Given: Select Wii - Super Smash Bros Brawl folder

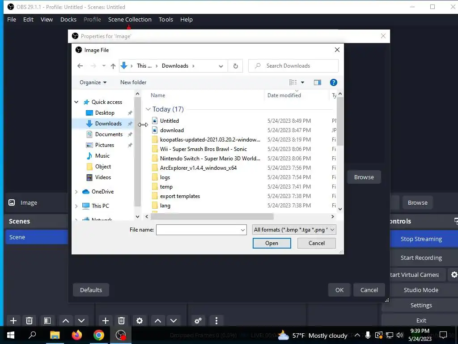Looking at the screenshot, I should (204, 149).
